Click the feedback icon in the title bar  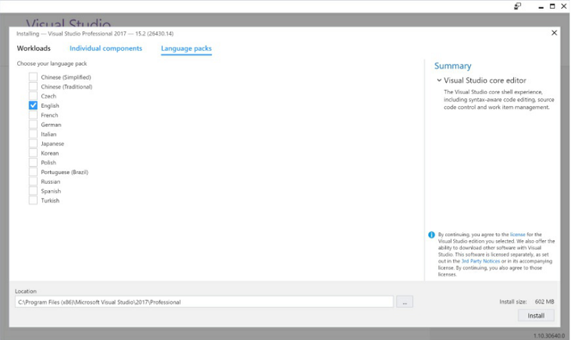pos(517,6)
